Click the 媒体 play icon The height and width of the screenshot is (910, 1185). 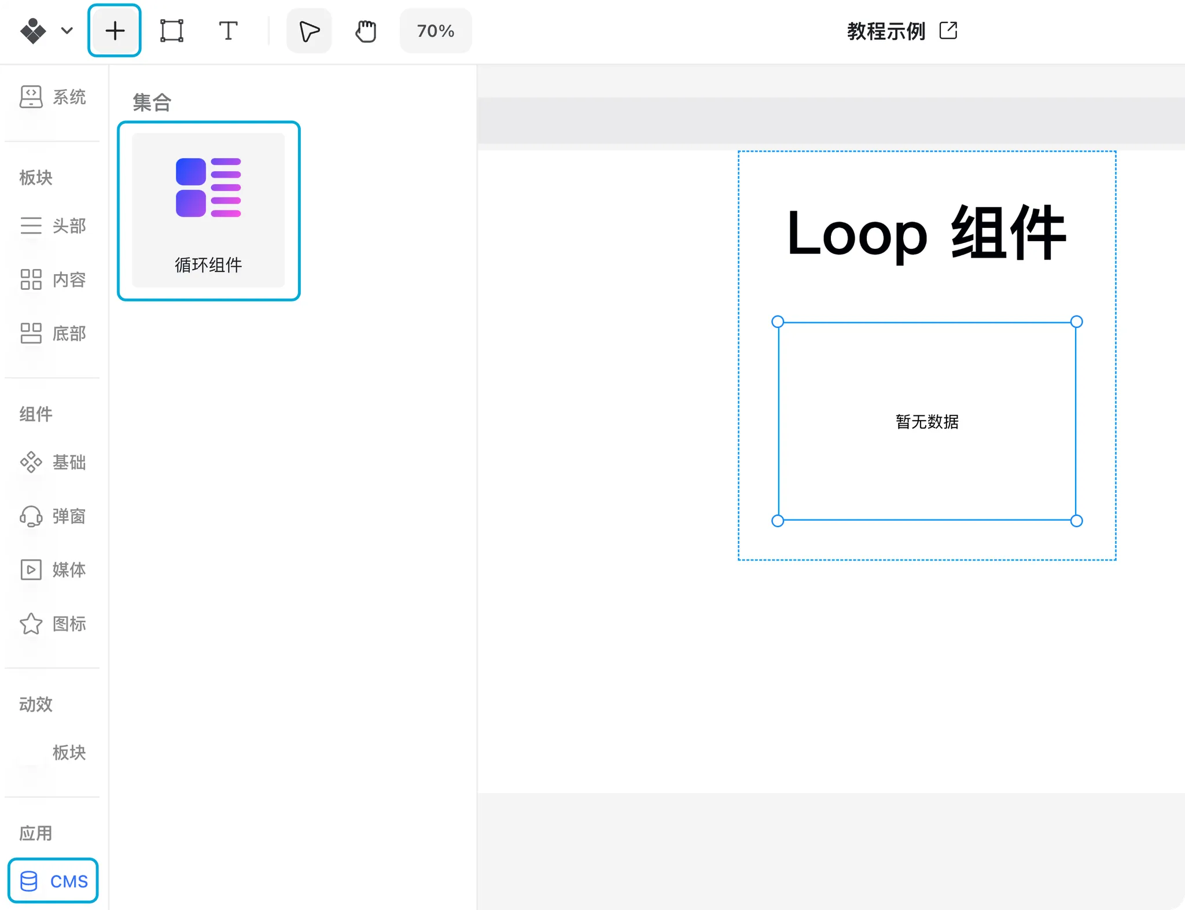31,570
